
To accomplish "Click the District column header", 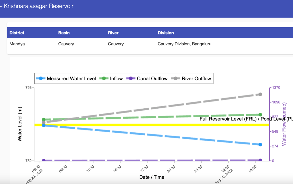I will click(17, 33).
